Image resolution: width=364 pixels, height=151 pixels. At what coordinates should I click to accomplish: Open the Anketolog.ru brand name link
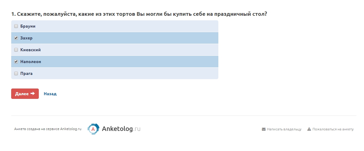[121, 129]
